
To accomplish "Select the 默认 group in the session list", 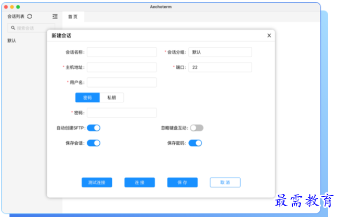I will [x=11, y=40].
